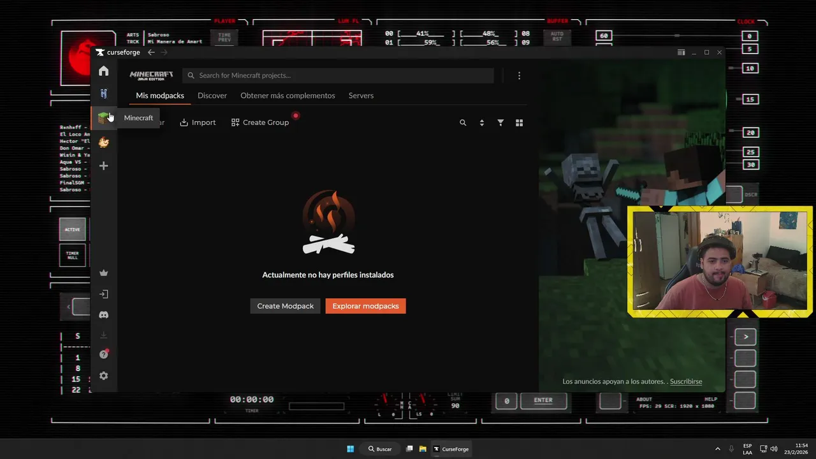Click the curseforge logo in title bar
This screenshot has width=816, height=459.
(x=117, y=52)
